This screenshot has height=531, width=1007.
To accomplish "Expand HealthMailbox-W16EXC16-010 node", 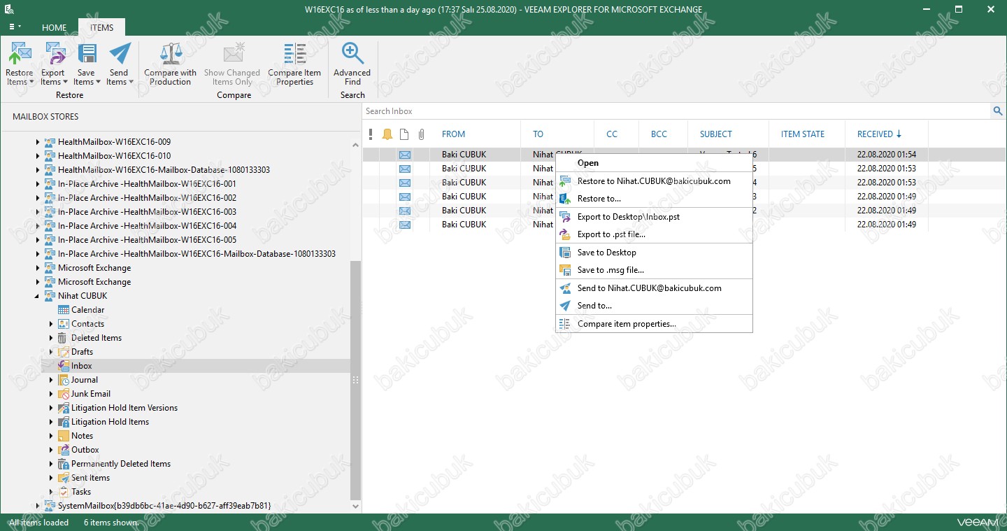I will 38,156.
